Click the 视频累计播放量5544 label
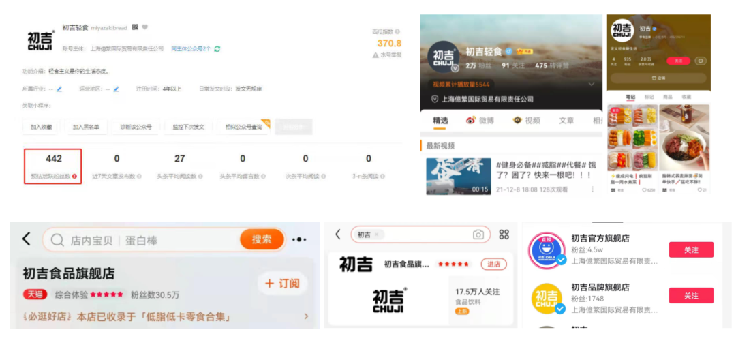Screen dimensions: 736x349 pos(461,85)
